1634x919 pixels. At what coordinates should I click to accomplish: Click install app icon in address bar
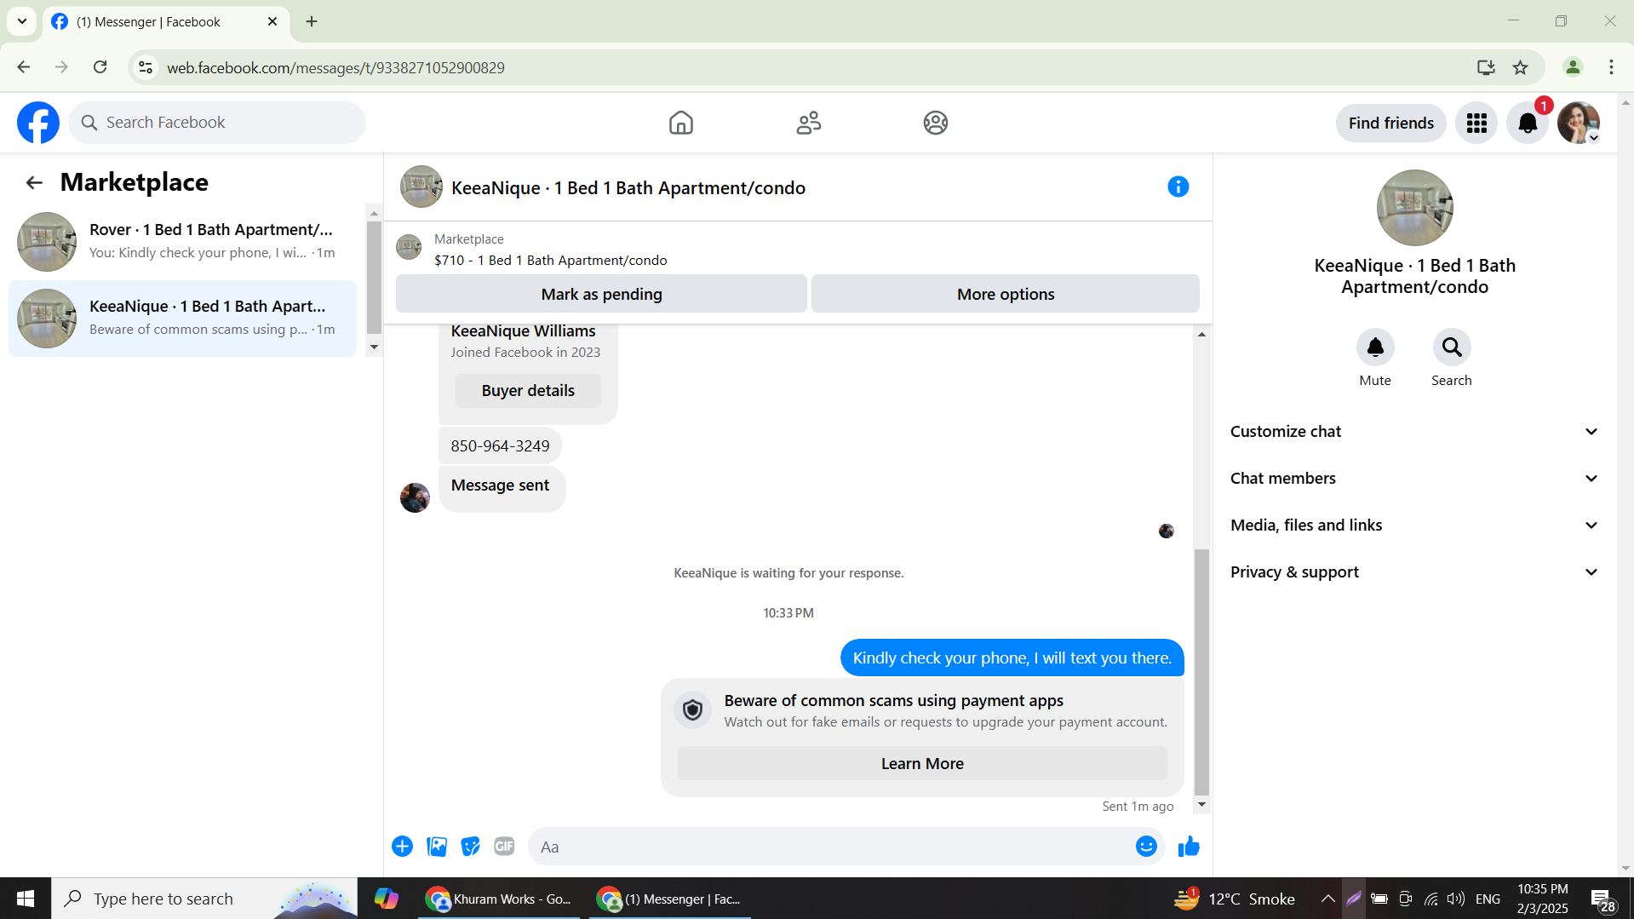pos(1486,67)
